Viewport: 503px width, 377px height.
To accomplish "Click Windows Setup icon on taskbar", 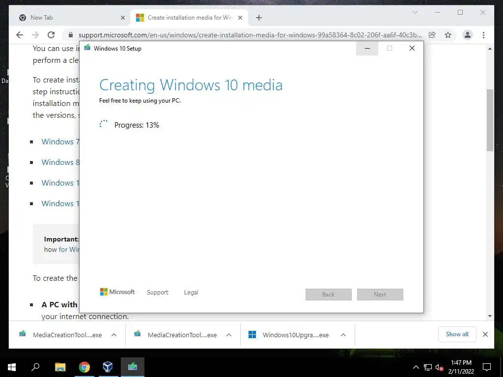I will tap(133, 367).
